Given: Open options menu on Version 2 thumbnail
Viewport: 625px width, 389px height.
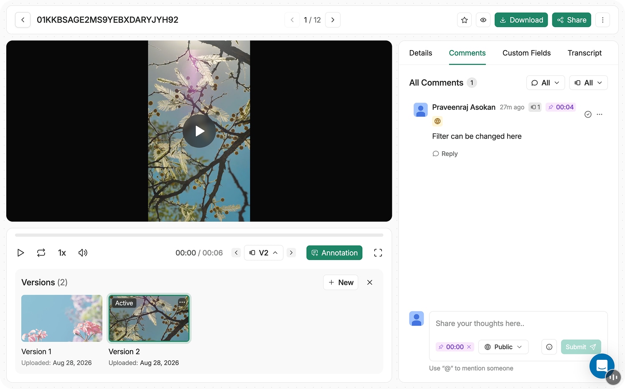Looking at the screenshot, I should click(182, 302).
